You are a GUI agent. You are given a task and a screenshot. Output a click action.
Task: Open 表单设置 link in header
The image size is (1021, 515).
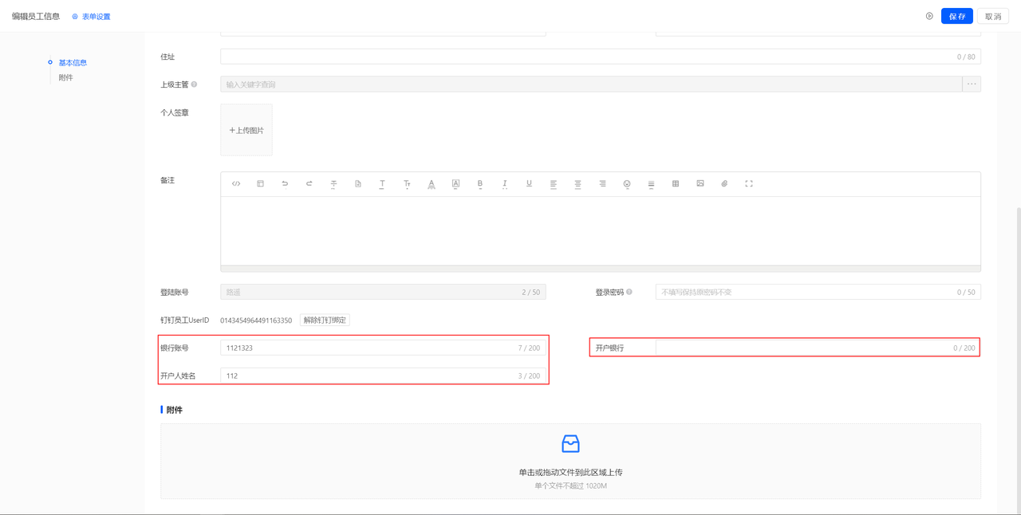pos(96,17)
